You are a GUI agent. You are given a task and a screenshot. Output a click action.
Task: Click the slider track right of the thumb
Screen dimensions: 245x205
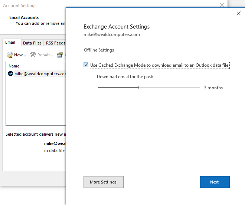[x=169, y=87]
